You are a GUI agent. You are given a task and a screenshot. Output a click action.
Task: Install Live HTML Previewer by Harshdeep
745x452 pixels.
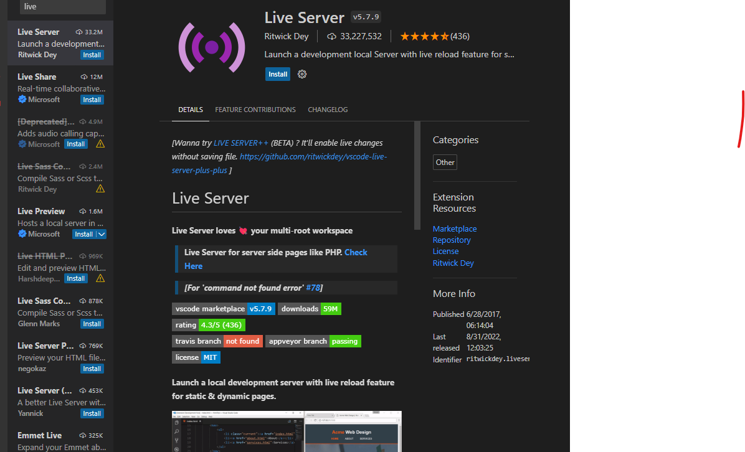(x=75, y=278)
